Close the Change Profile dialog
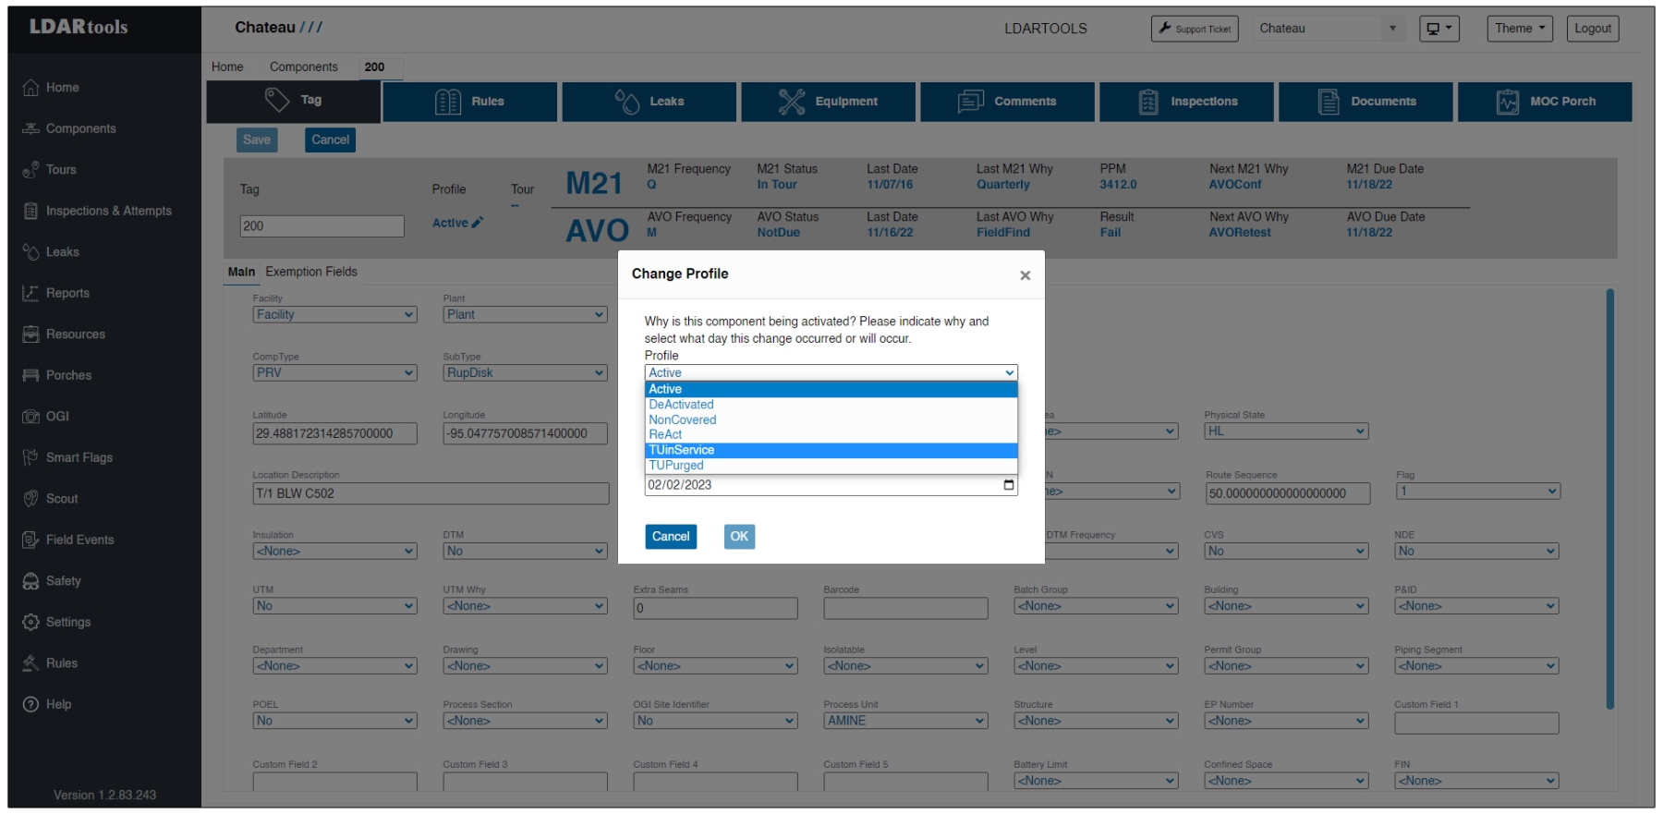 [1025, 275]
